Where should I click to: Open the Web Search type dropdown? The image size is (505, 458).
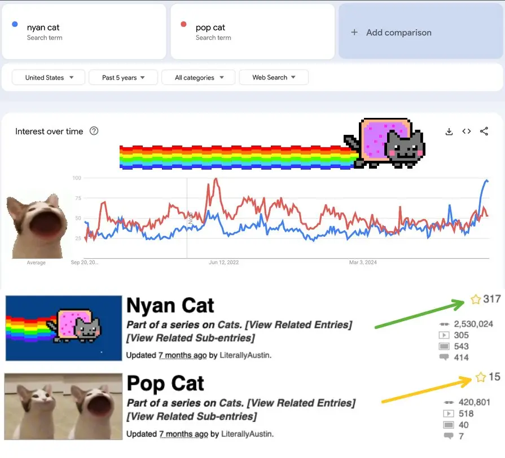coord(274,77)
